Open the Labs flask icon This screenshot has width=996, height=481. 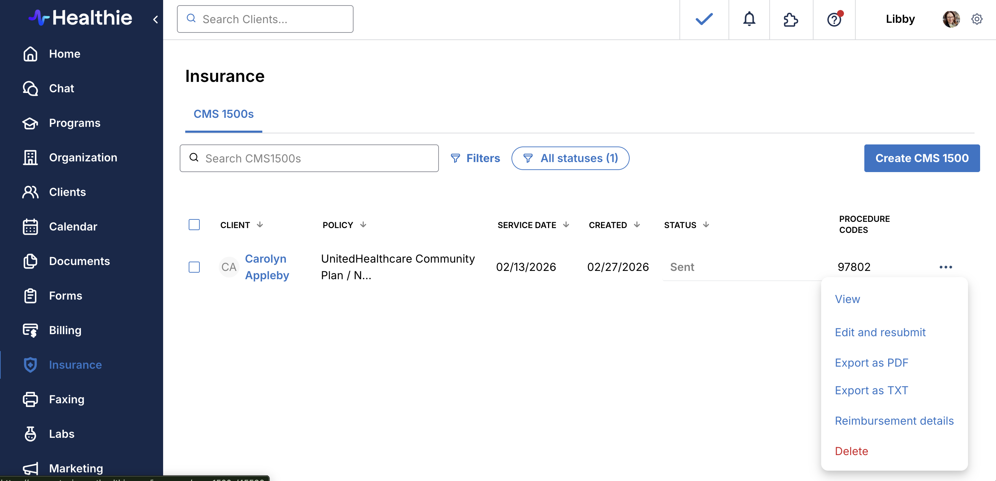click(30, 434)
